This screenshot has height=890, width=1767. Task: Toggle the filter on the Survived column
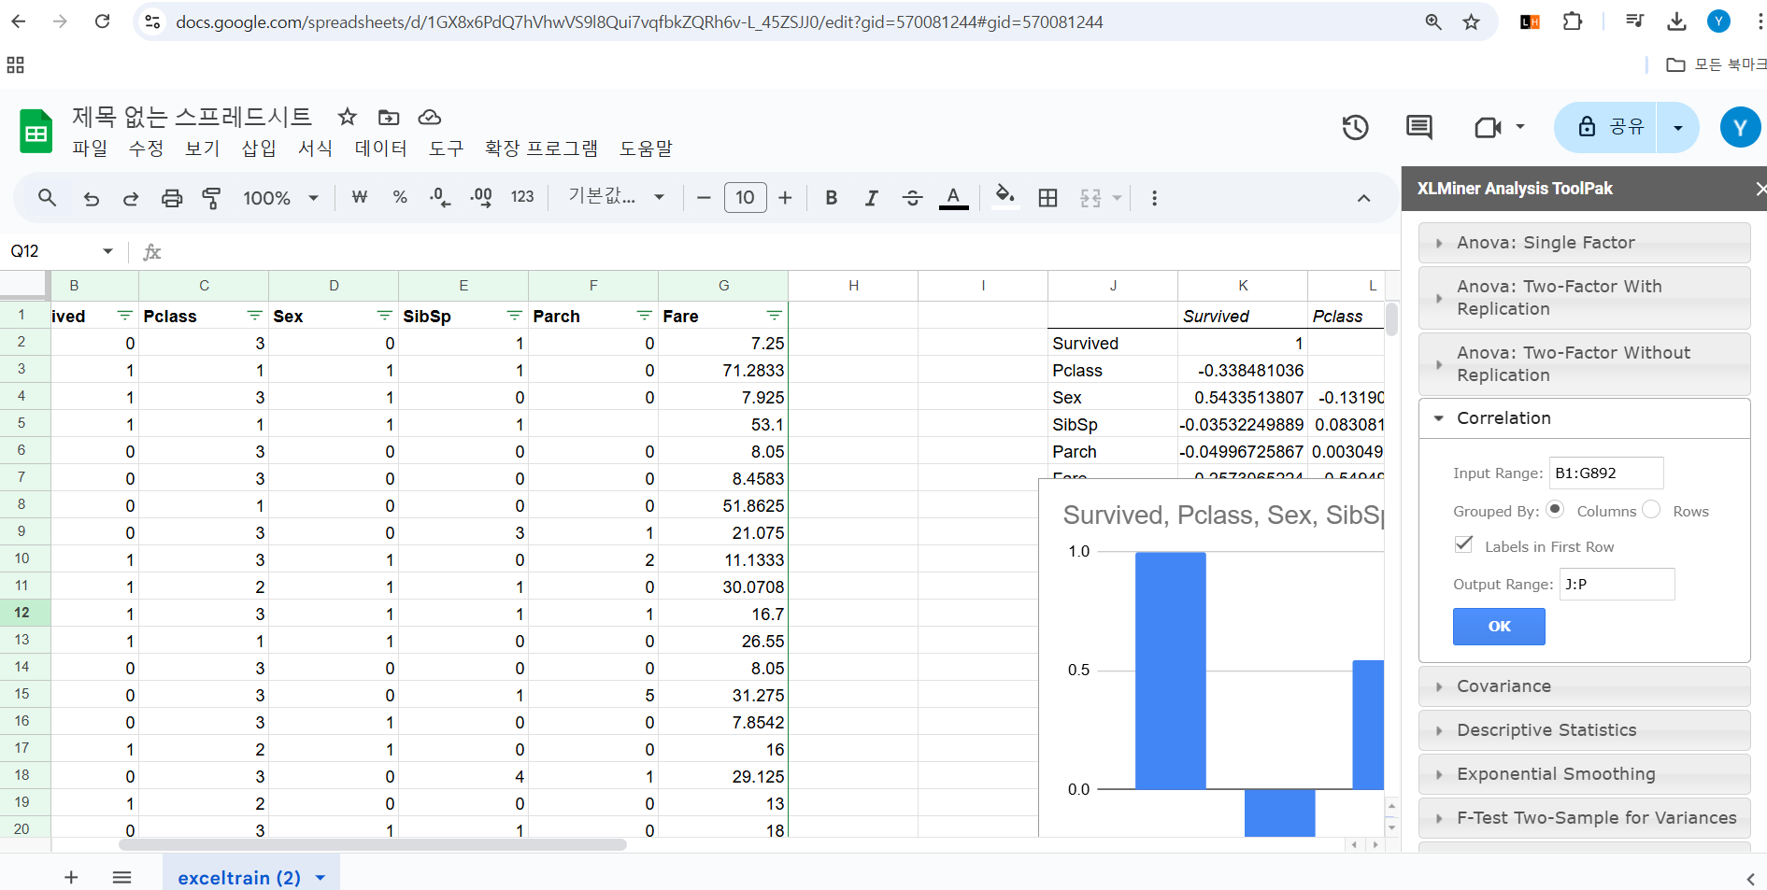click(x=124, y=316)
